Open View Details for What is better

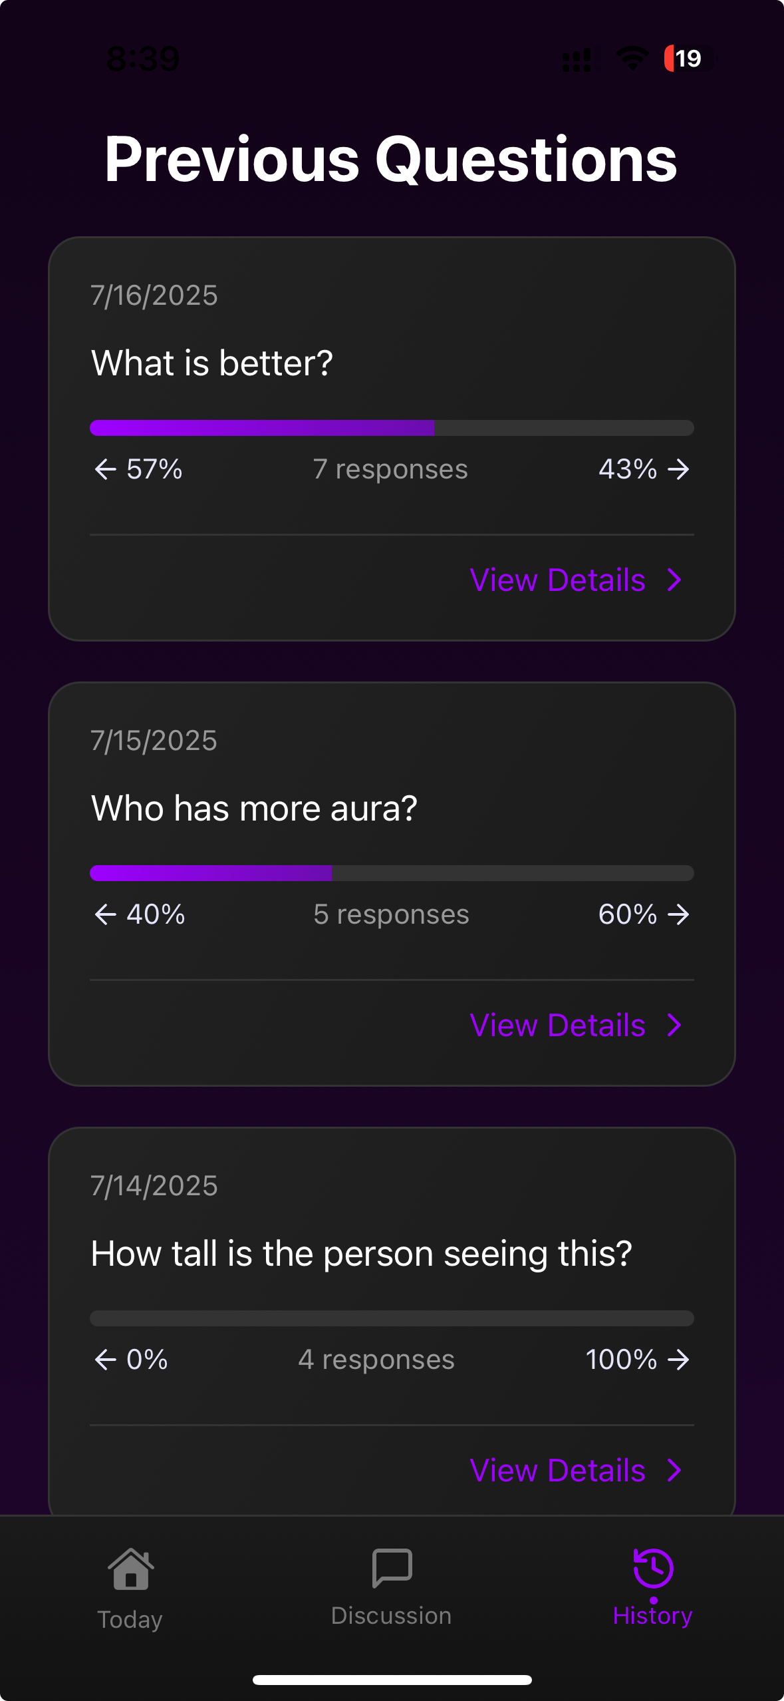coord(559,579)
